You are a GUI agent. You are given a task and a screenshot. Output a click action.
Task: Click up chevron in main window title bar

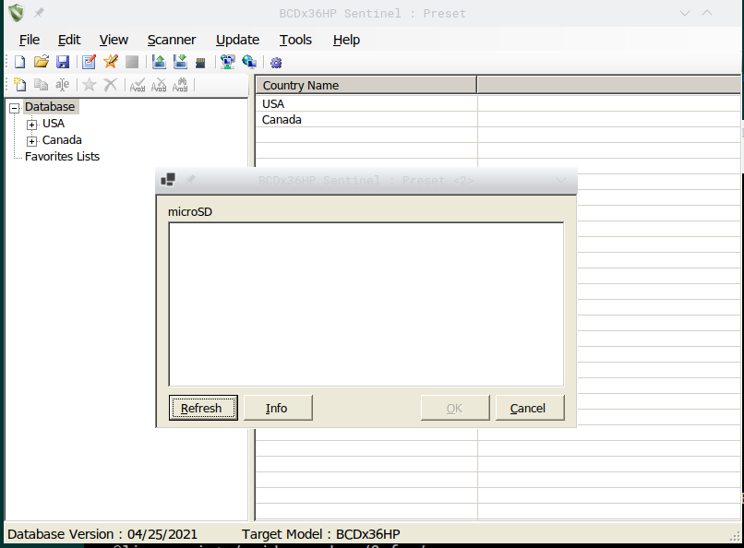707,13
